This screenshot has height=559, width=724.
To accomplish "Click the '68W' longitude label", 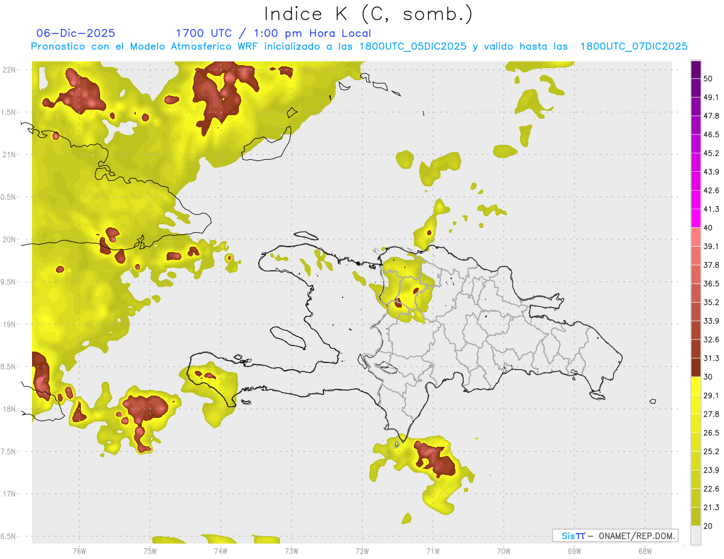I will pos(645,551).
